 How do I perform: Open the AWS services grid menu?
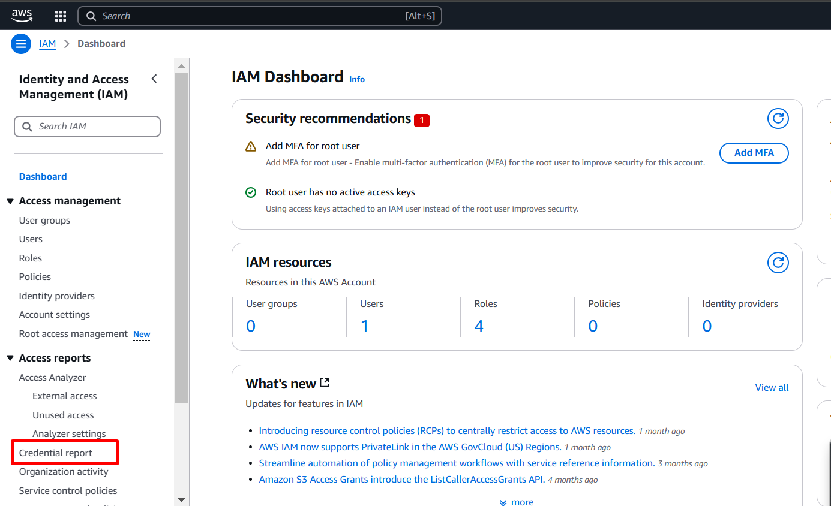click(x=61, y=16)
